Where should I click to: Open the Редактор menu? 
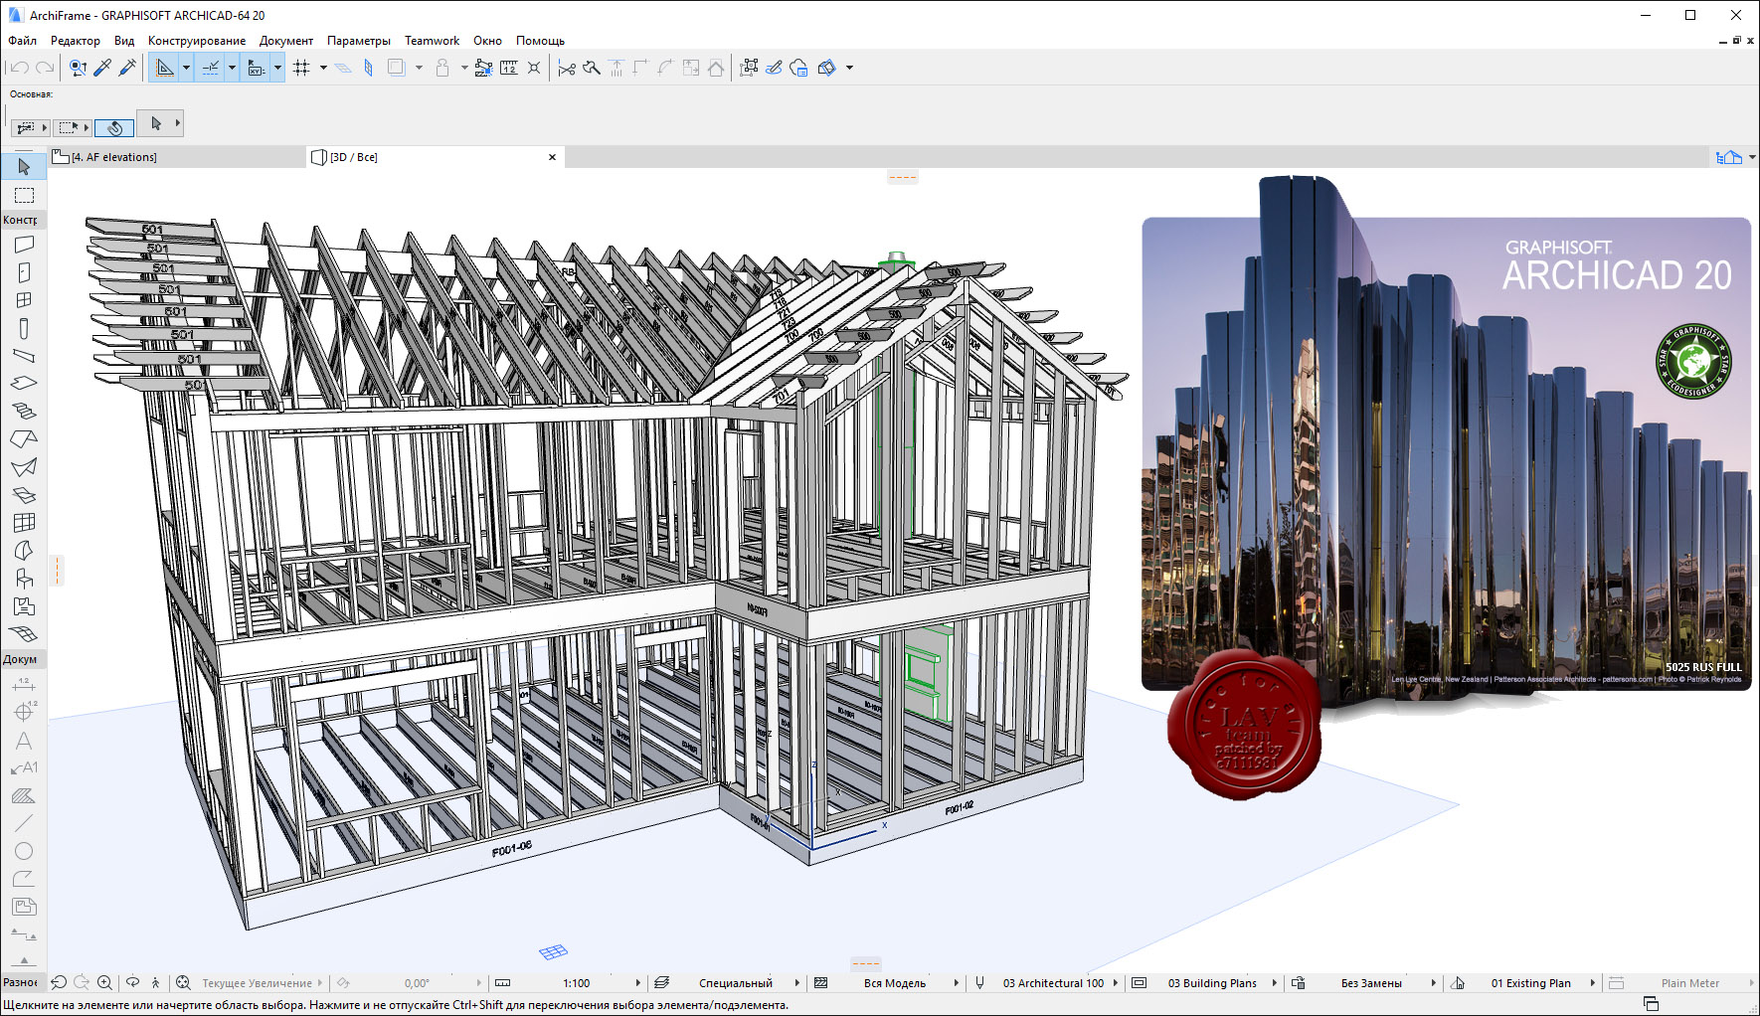76,41
